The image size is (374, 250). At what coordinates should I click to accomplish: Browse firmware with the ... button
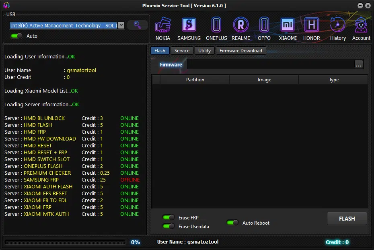358,64
